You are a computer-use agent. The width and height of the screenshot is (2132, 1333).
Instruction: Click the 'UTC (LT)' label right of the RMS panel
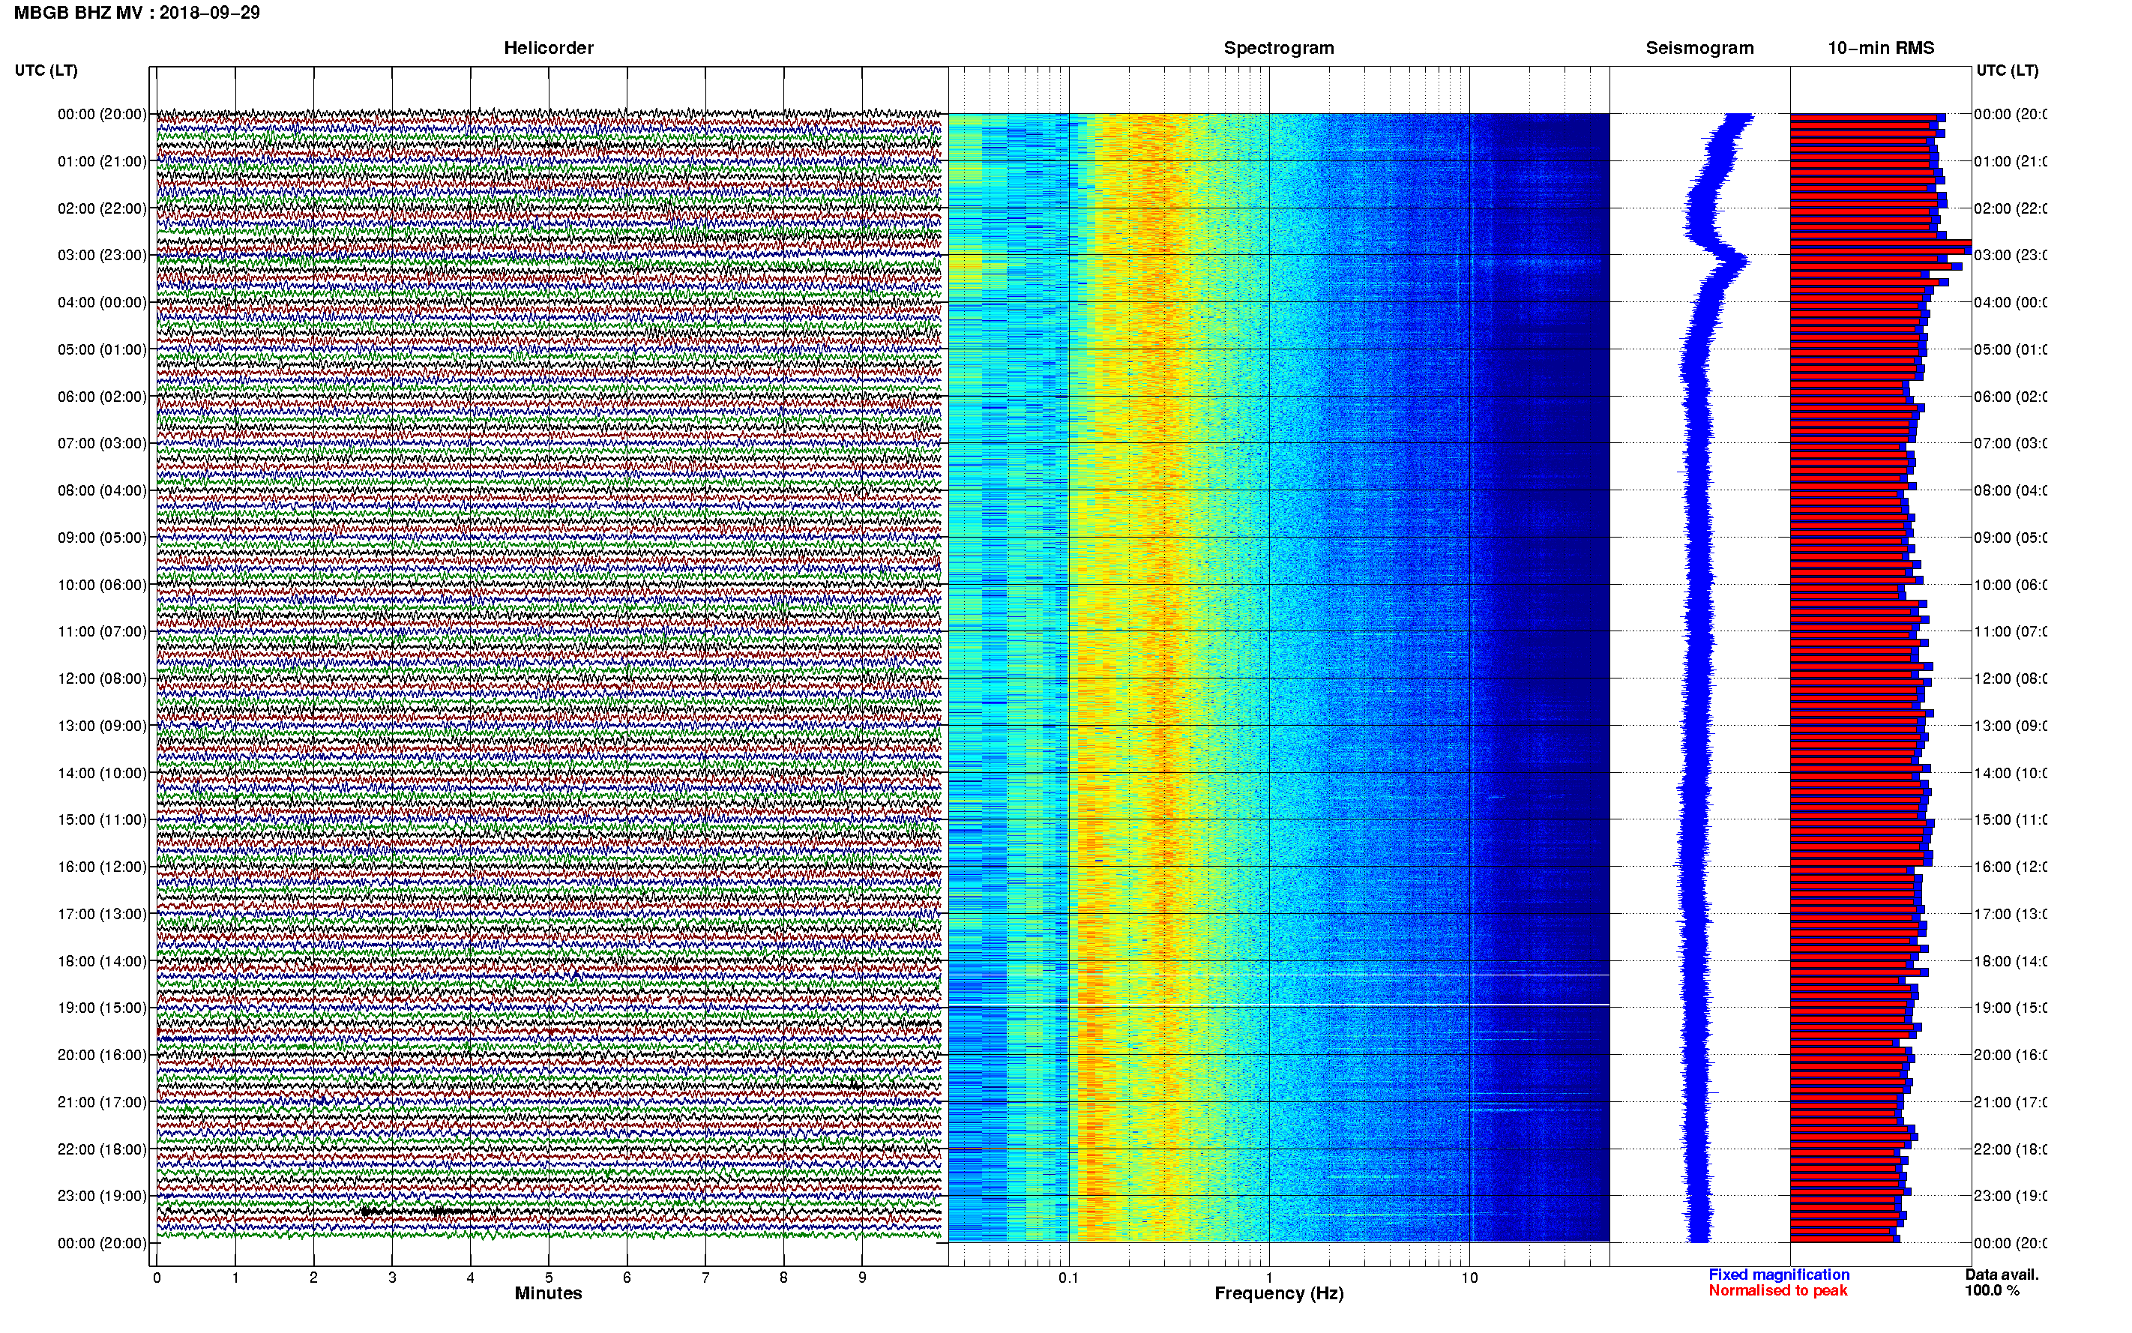2007,70
